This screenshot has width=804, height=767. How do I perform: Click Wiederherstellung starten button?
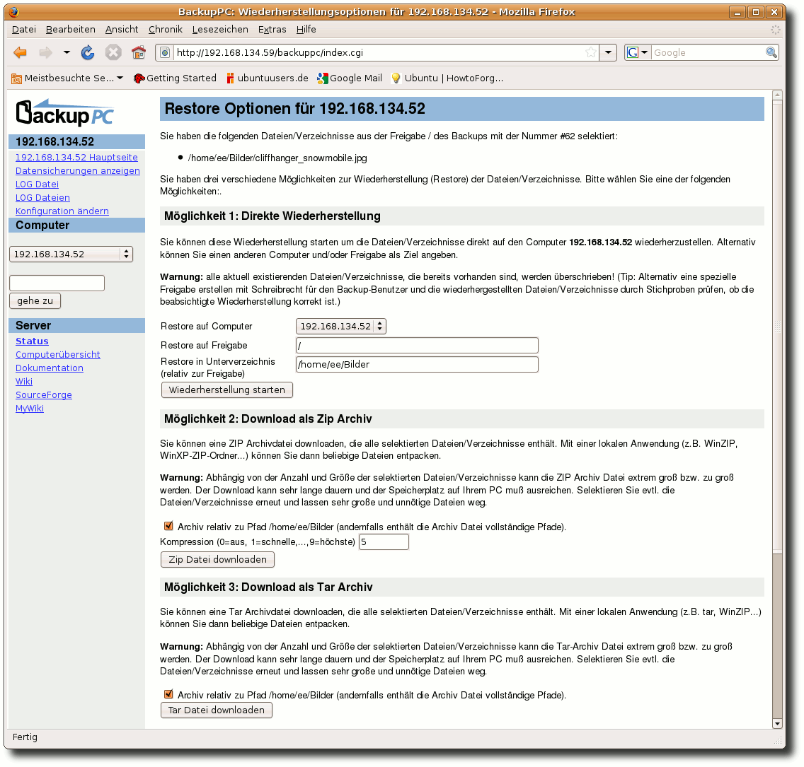pos(227,390)
